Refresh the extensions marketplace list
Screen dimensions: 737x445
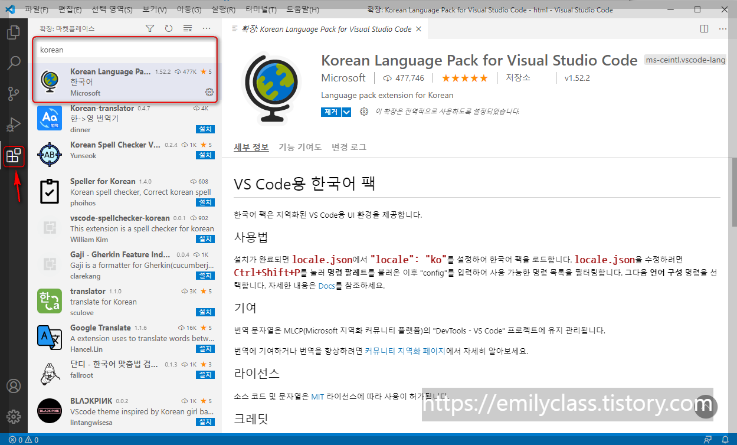tap(169, 28)
